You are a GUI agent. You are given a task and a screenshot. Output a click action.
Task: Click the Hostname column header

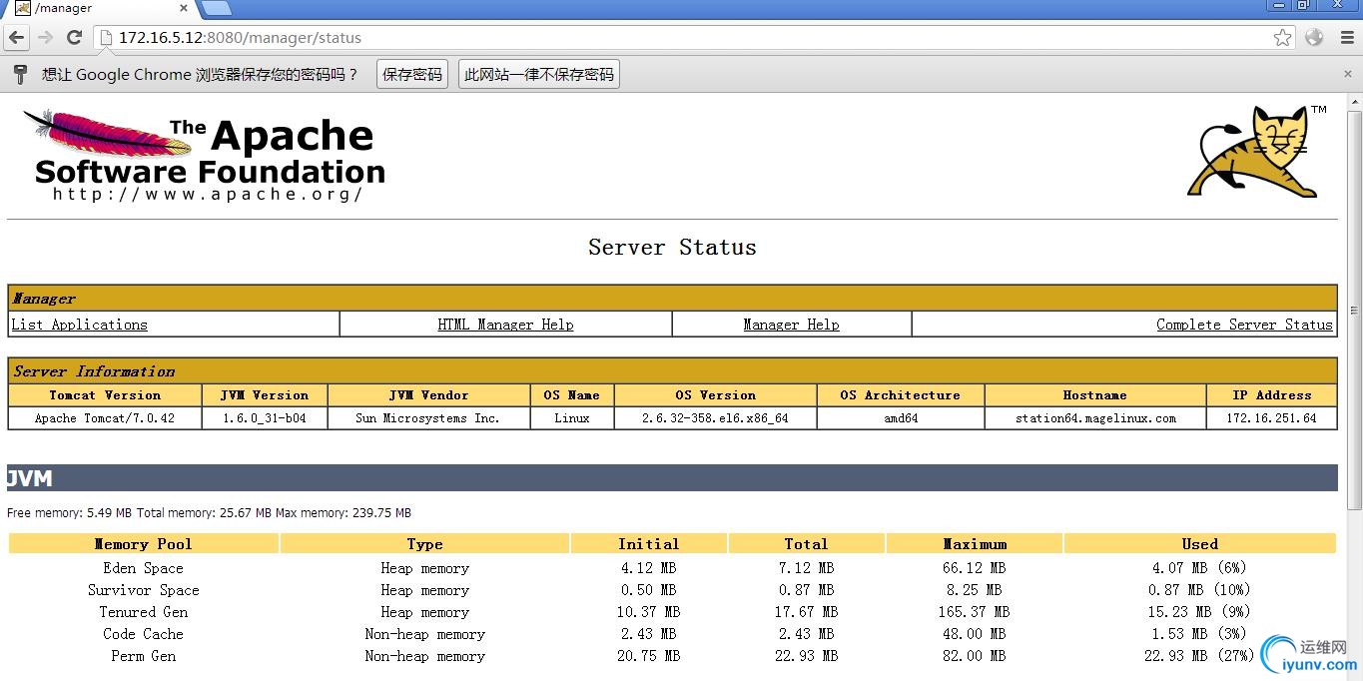click(1095, 395)
